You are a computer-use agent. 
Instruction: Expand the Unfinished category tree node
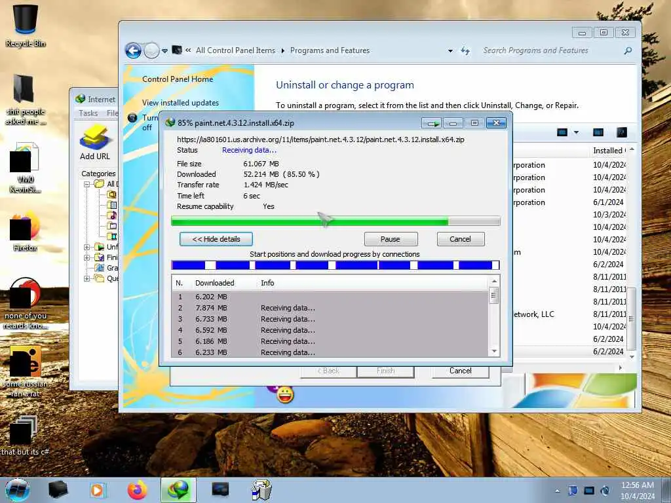pyautogui.click(x=87, y=247)
